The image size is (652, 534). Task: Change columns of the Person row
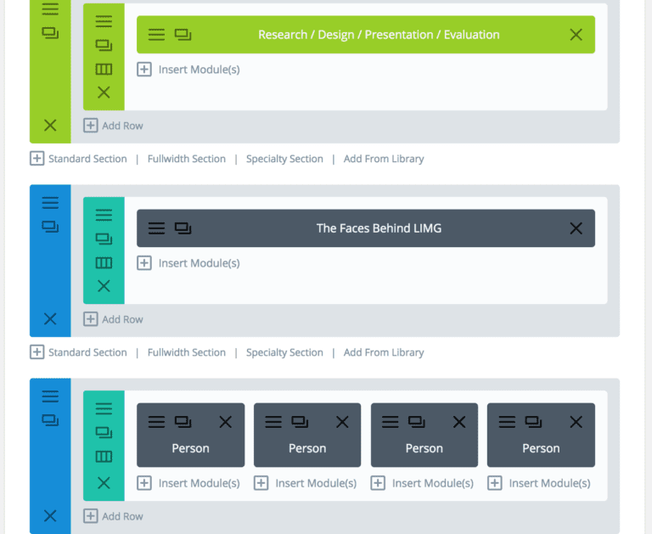[x=104, y=457]
